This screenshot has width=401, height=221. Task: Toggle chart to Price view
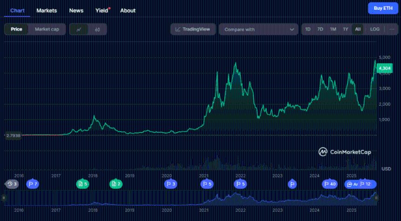click(16, 29)
